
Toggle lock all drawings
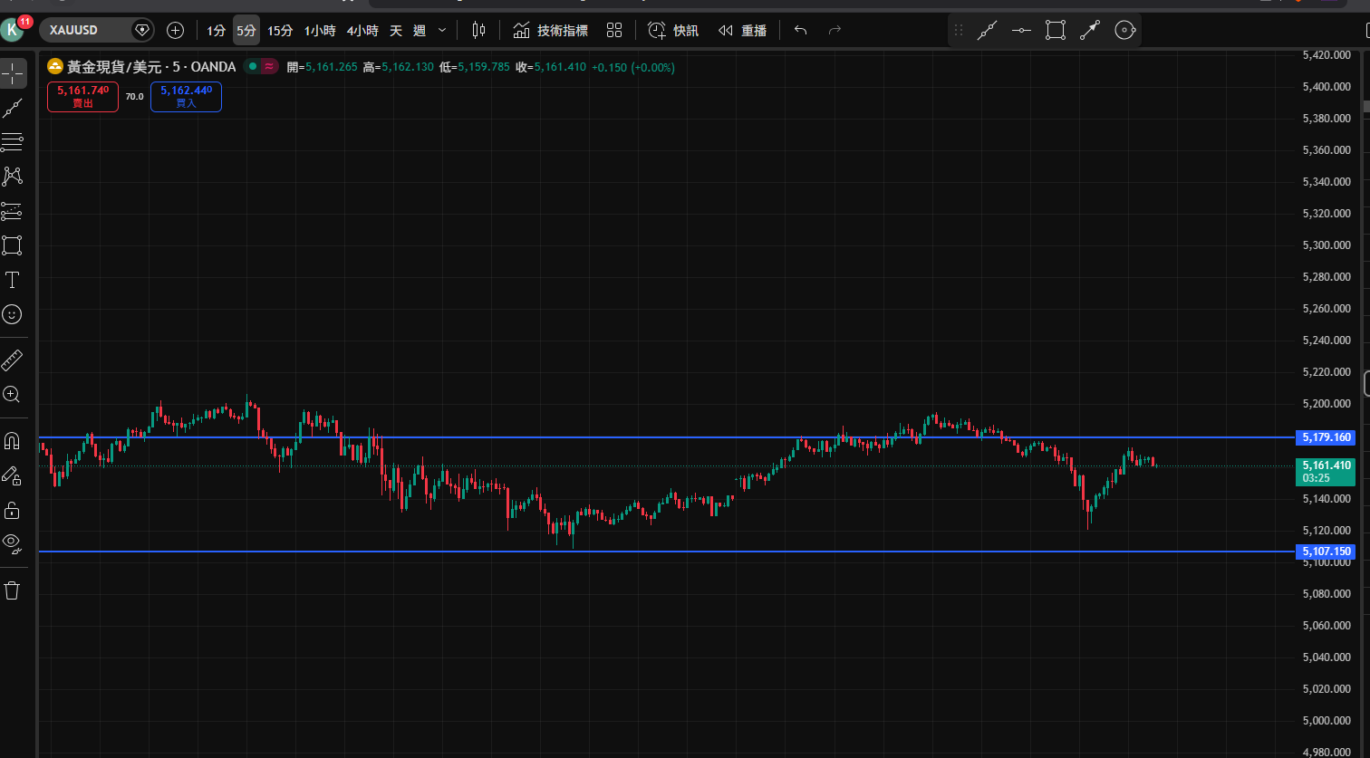(13, 510)
